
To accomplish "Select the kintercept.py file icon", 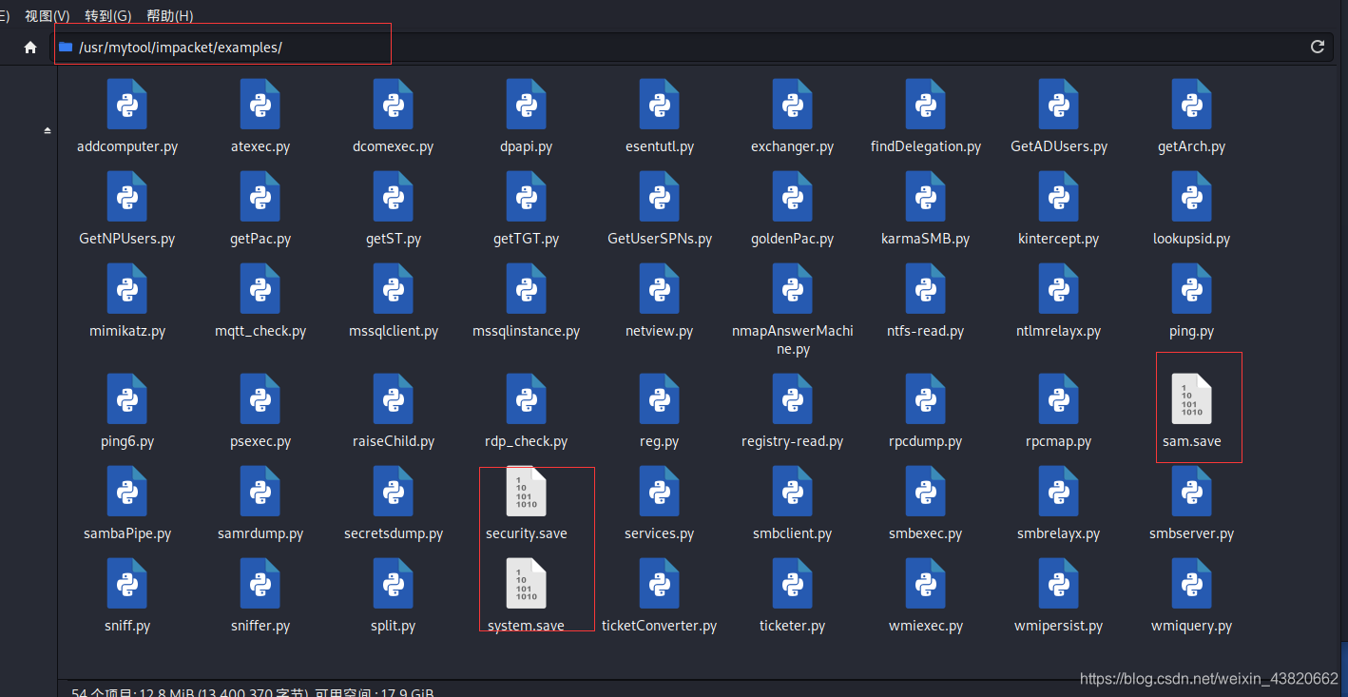I will 1059,197.
